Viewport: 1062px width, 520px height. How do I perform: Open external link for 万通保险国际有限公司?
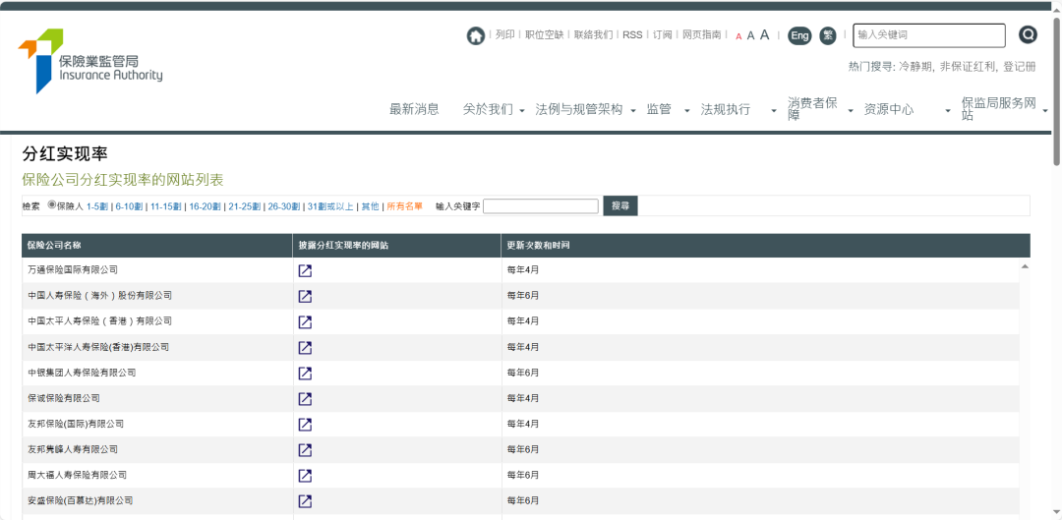[x=306, y=271]
